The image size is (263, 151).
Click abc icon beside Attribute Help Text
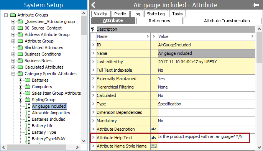[x=154, y=138]
